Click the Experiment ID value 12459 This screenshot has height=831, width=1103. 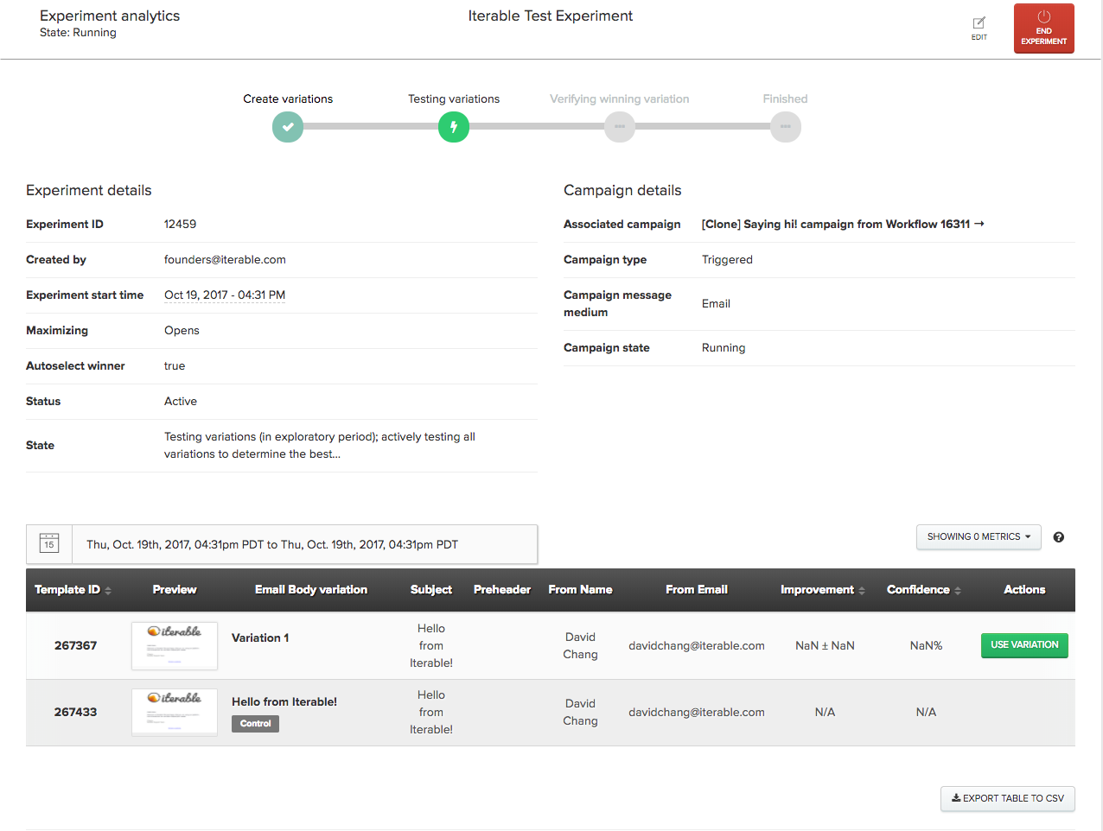[180, 224]
